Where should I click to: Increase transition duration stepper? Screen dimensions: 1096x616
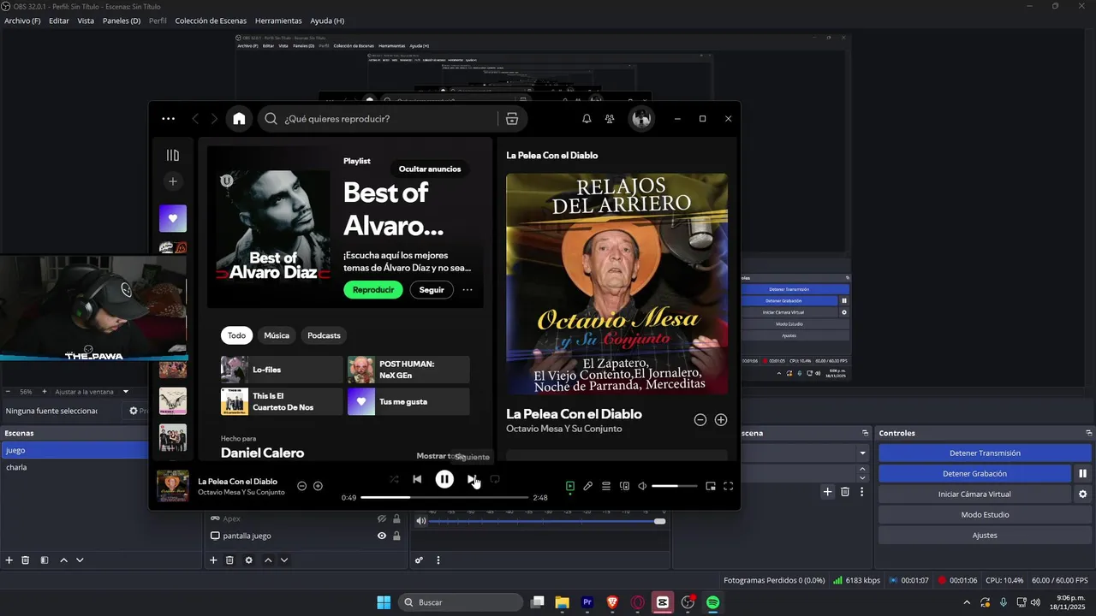pyautogui.click(x=862, y=469)
